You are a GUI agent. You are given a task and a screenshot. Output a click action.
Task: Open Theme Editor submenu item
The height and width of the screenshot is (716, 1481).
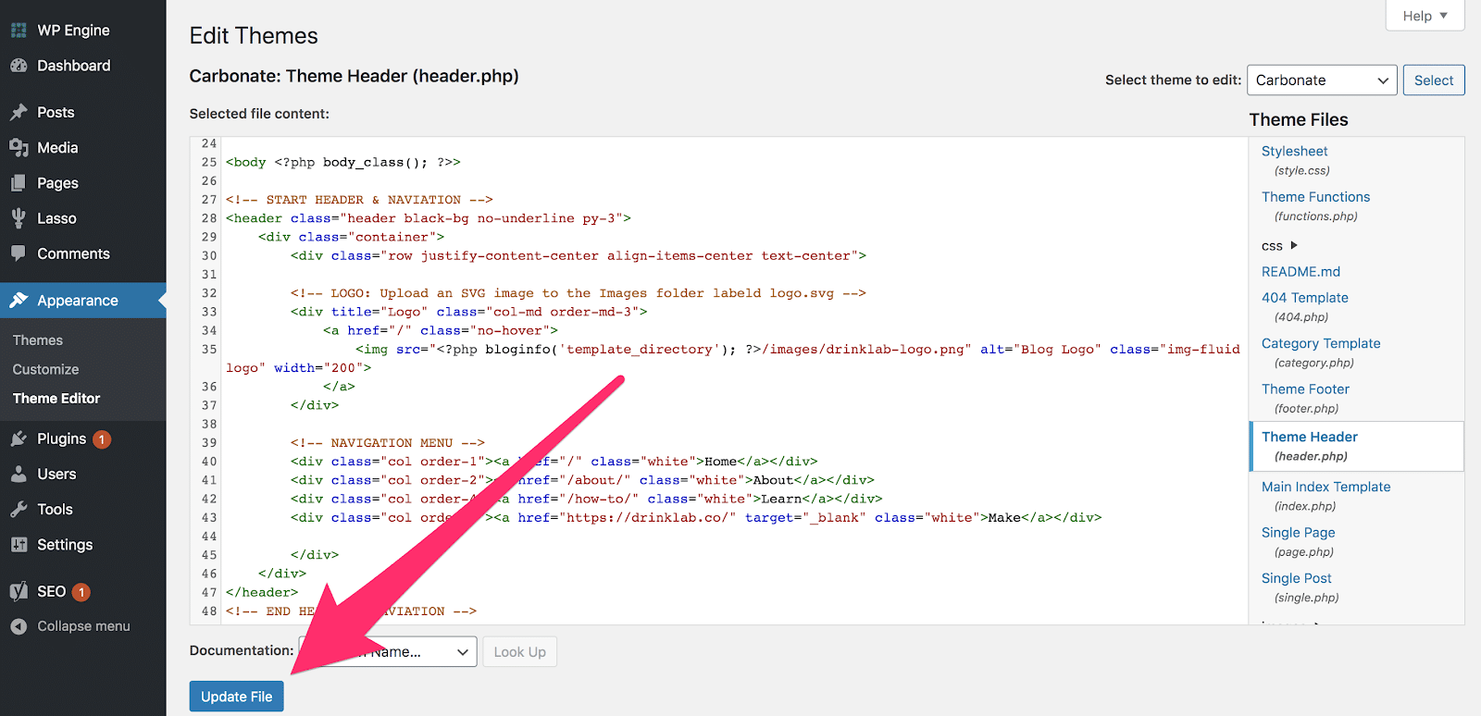56,399
